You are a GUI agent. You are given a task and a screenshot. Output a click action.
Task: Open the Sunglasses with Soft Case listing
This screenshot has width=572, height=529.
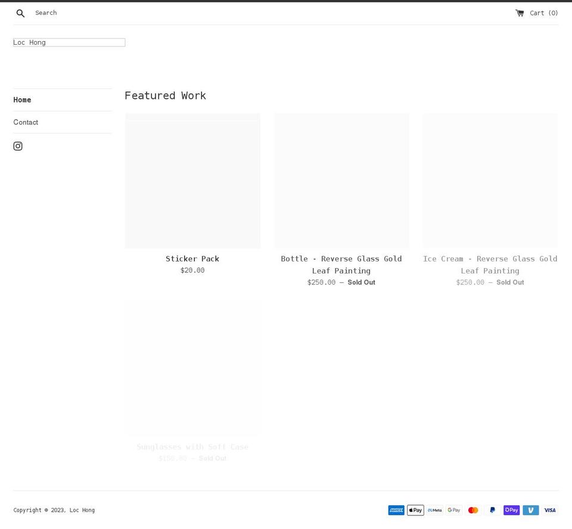click(192, 447)
